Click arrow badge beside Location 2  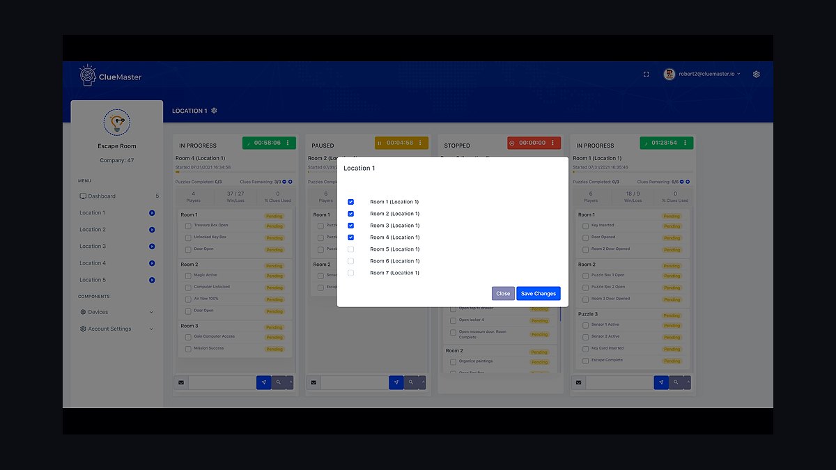[152, 230]
